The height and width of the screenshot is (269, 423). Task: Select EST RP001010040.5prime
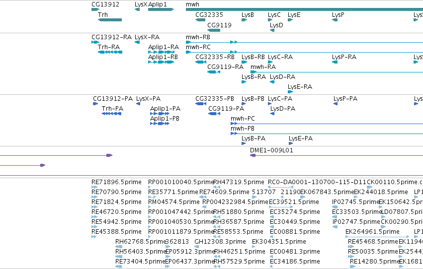coord(181,182)
